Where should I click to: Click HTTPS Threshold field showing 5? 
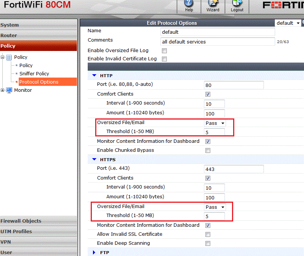(x=214, y=216)
